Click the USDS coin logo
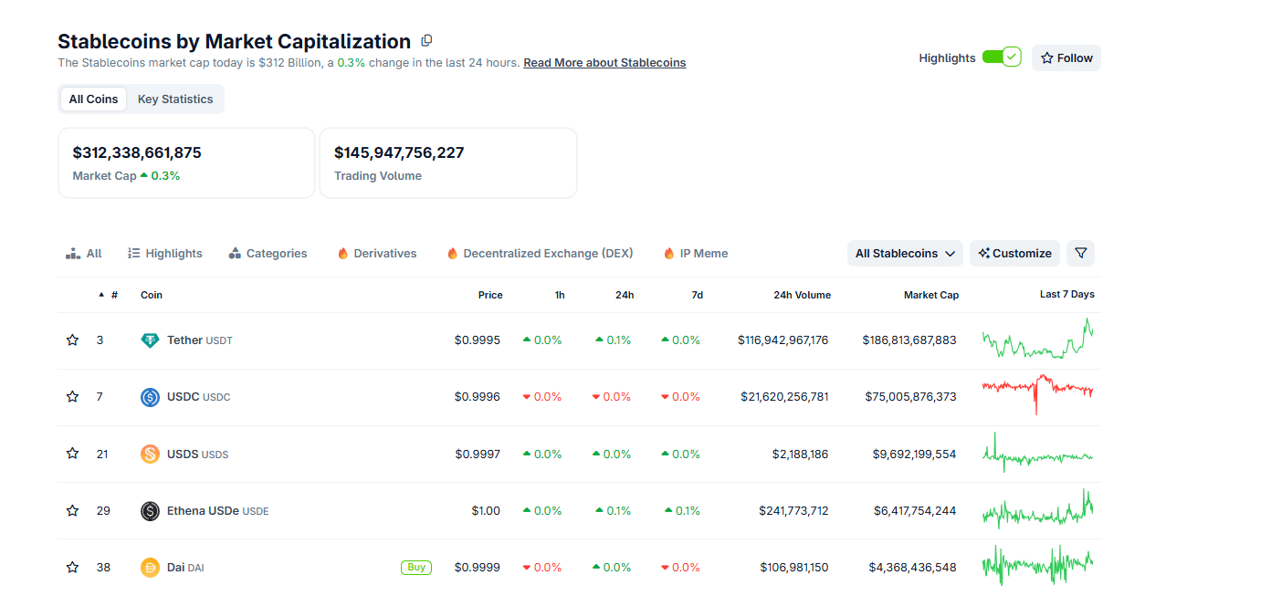Viewport: 1271px width, 596px height. tap(150, 454)
